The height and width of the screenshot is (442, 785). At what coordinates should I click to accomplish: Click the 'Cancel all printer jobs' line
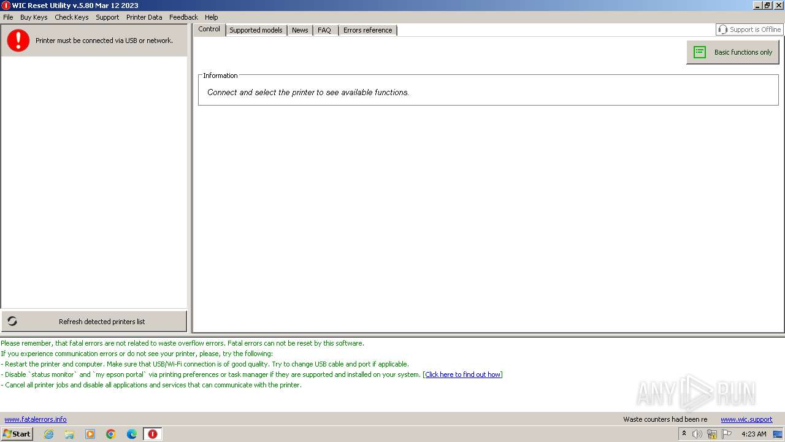point(151,385)
